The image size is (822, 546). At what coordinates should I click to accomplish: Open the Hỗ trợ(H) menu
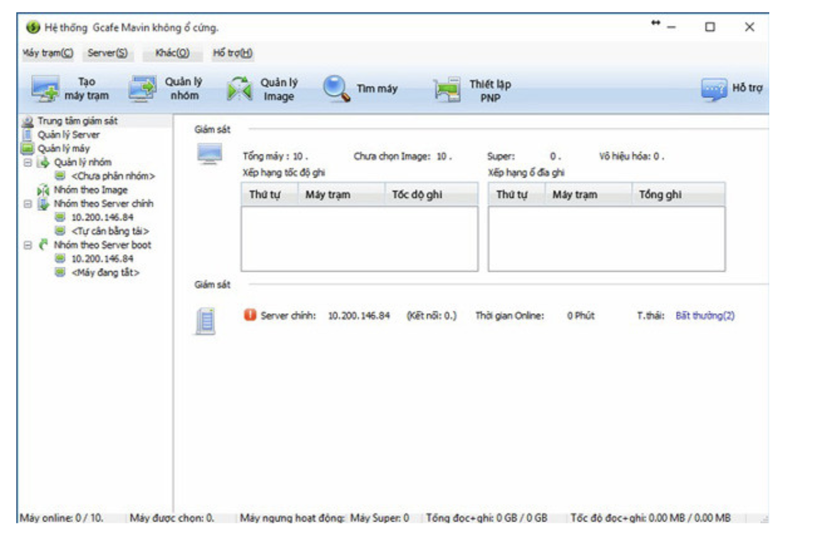[x=233, y=53]
